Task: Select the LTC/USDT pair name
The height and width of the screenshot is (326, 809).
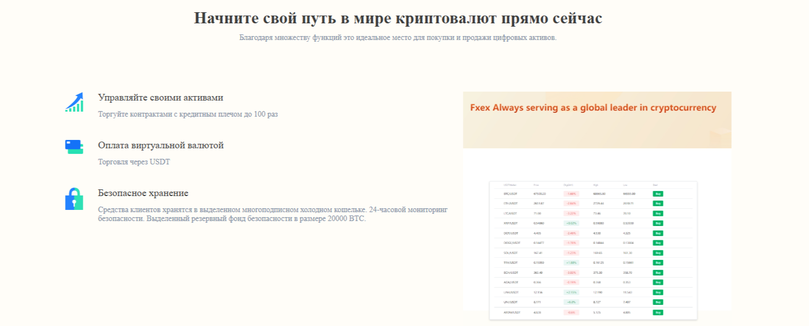Action: coord(511,213)
